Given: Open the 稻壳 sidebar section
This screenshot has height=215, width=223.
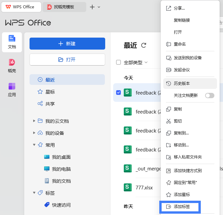Looking at the screenshot, I should pyautogui.click(x=12, y=66).
